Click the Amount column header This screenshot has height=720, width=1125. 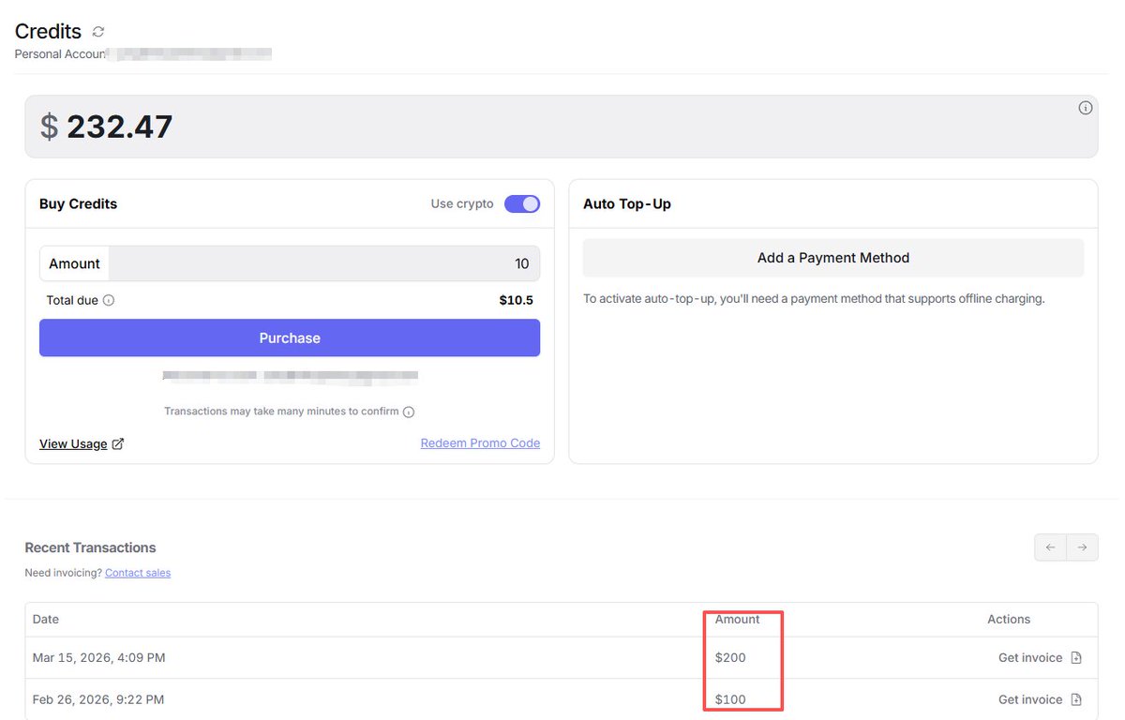point(737,620)
